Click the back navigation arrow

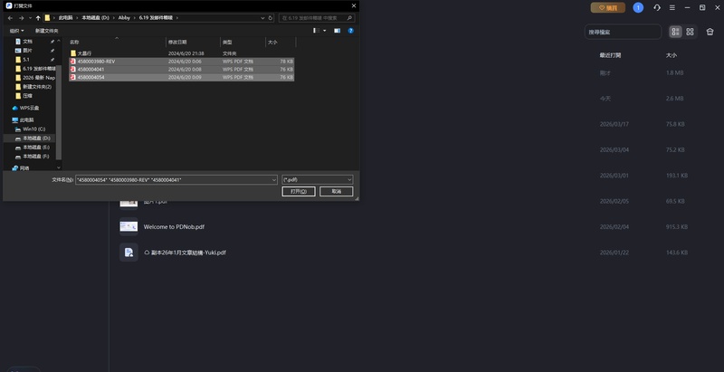[10, 18]
